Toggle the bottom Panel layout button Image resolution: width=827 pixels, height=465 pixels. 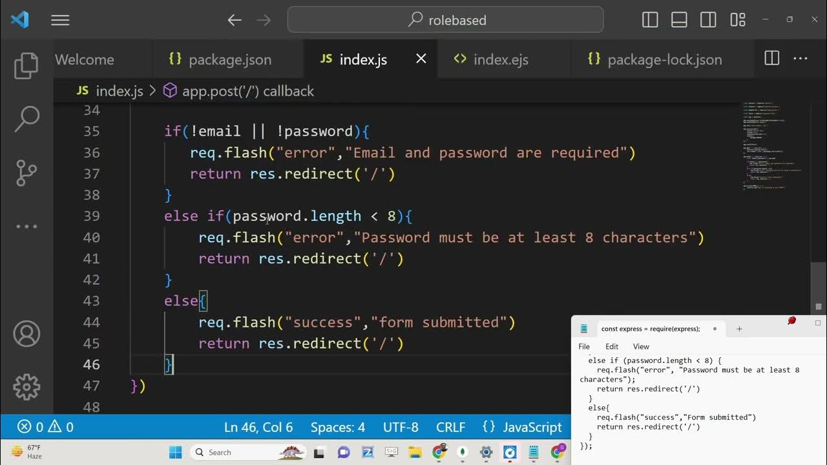pos(679,20)
